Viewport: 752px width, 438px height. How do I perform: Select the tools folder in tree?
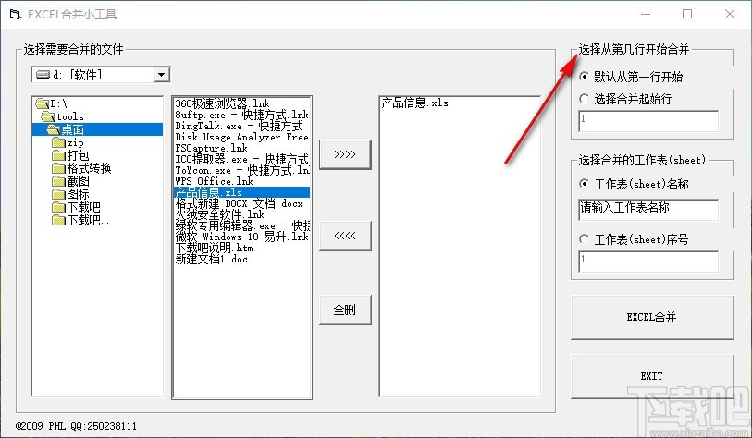pyautogui.click(x=62, y=116)
